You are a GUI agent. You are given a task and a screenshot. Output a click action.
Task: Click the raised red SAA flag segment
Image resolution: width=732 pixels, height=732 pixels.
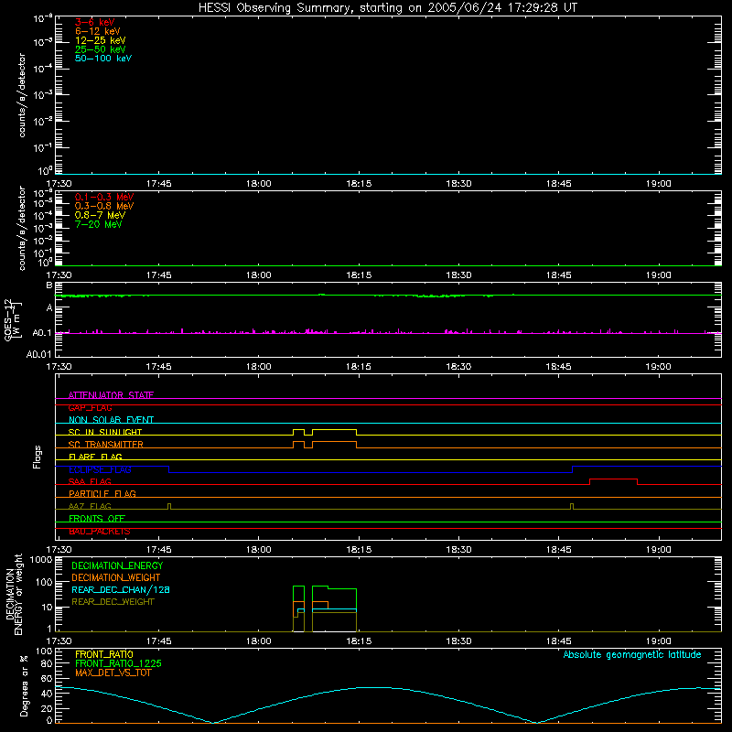[613, 479]
